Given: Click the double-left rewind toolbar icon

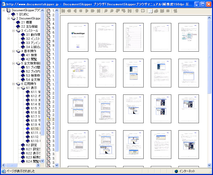Looking at the screenshot, I should pos(69,11).
